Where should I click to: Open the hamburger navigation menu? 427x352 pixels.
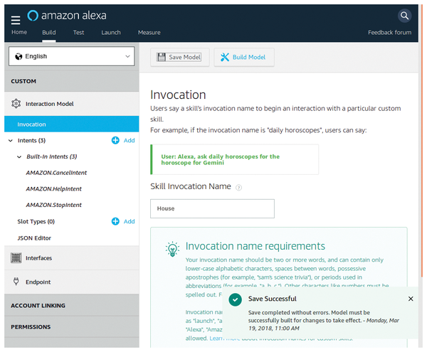pyautogui.click(x=16, y=20)
